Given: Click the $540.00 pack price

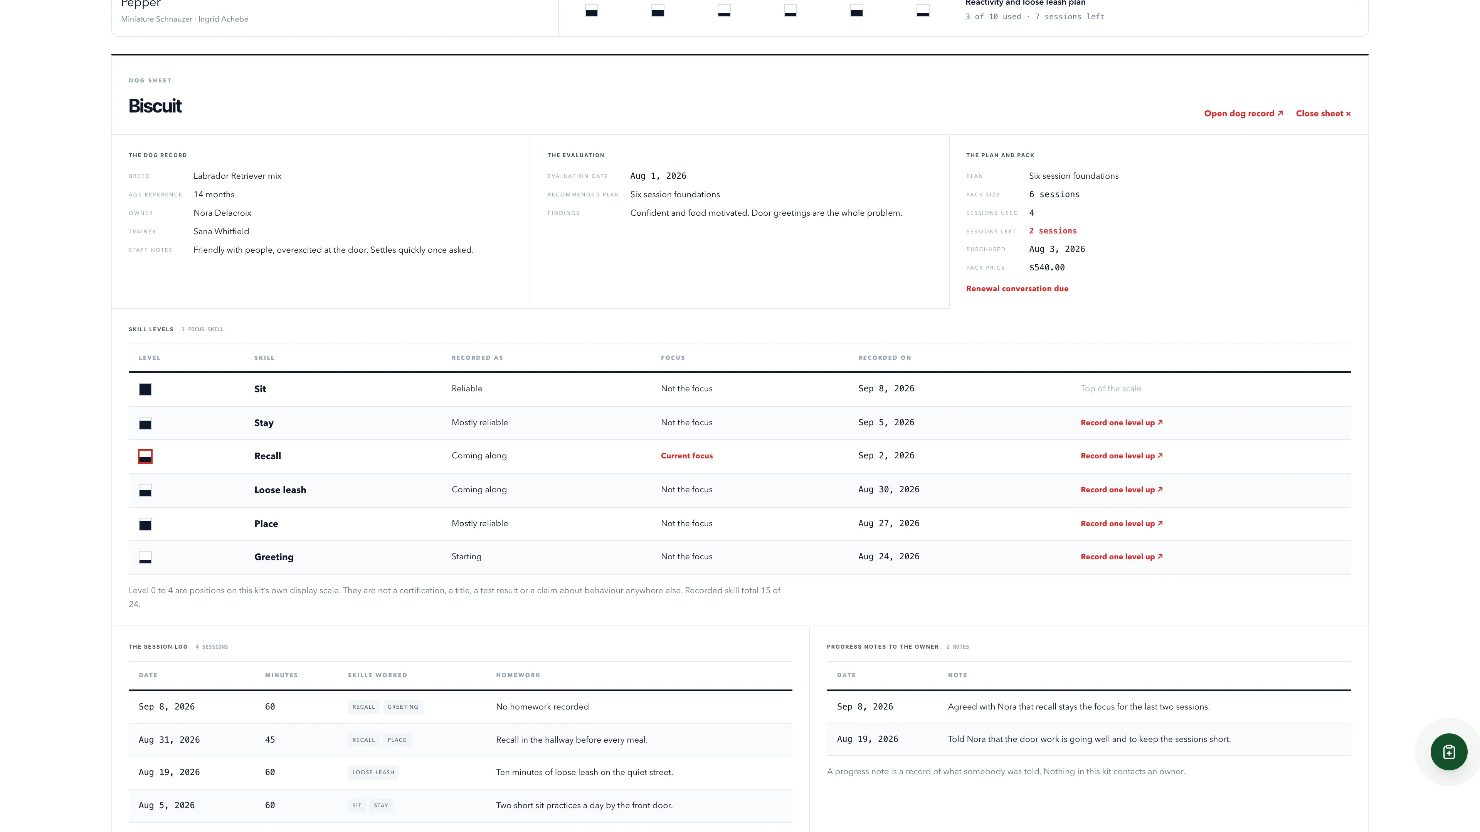Looking at the screenshot, I should [1047, 268].
